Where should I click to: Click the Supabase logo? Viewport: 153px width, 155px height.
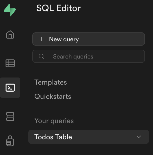[10, 10]
